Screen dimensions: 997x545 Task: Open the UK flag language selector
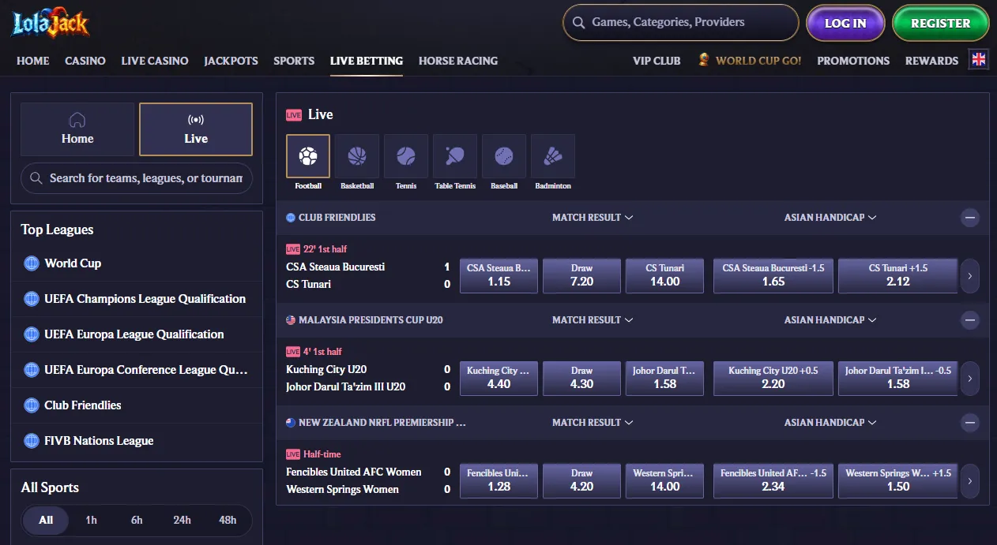pyautogui.click(x=979, y=60)
